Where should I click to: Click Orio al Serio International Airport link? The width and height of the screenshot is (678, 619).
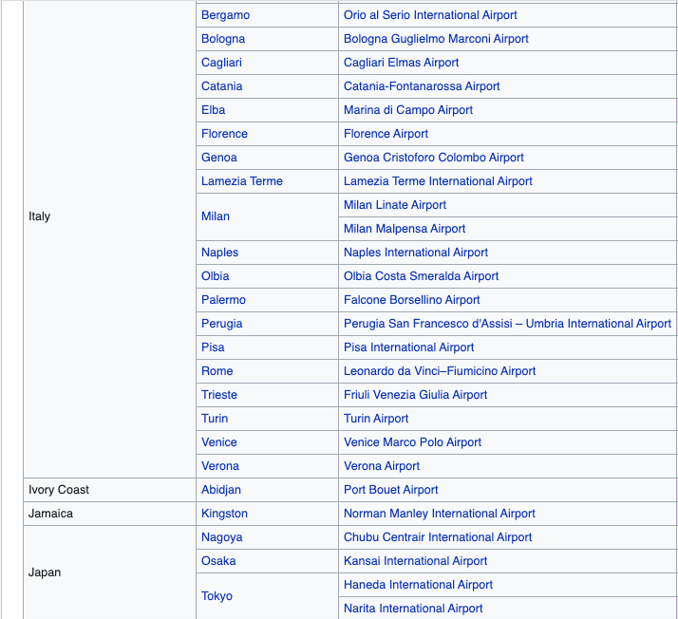click(x=430, y=15)
